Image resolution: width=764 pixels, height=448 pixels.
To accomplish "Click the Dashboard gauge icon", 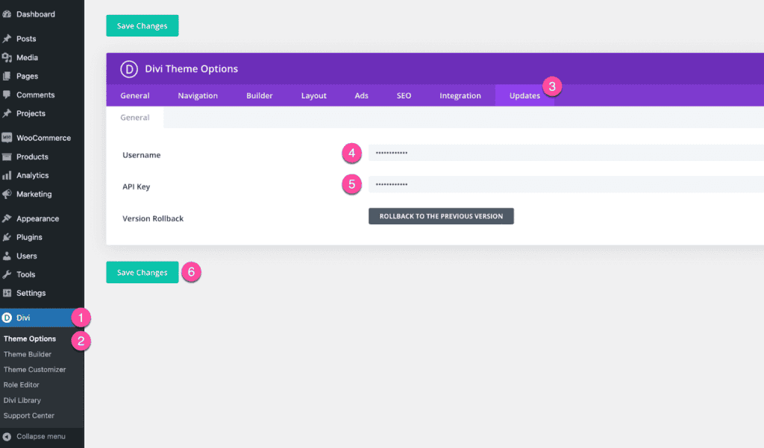I will tap(7, 14).
